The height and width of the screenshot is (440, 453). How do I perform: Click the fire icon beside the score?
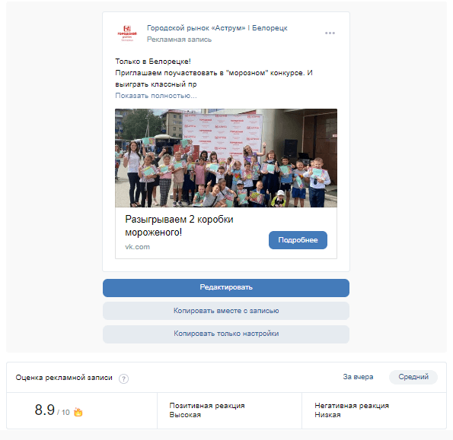(78, 412)
